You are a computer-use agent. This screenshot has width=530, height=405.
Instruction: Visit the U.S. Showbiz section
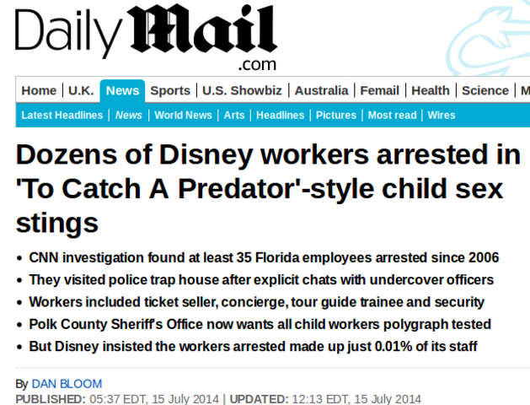pyautogui.click(x=242, y=90)
